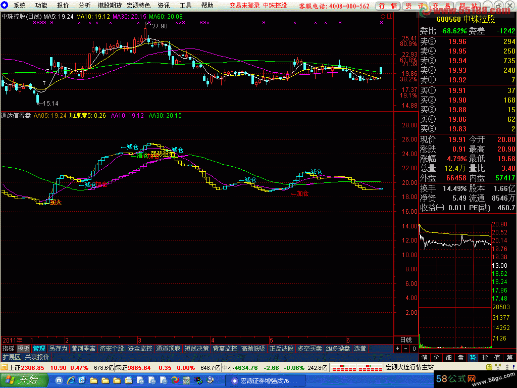Click the third quick launch browser icon
The image size is (517, 388).
click(82, 380)
